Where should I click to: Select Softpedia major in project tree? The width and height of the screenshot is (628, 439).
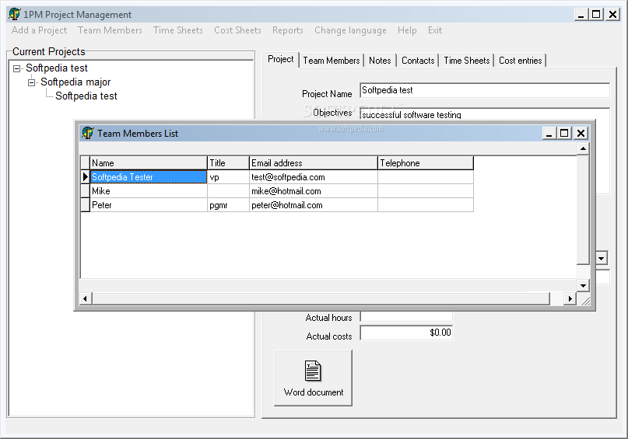coord(75,82)
